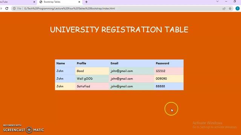Screen dimensions: 241x135
Task: Minimize the browser window
Action: point(226,1)
